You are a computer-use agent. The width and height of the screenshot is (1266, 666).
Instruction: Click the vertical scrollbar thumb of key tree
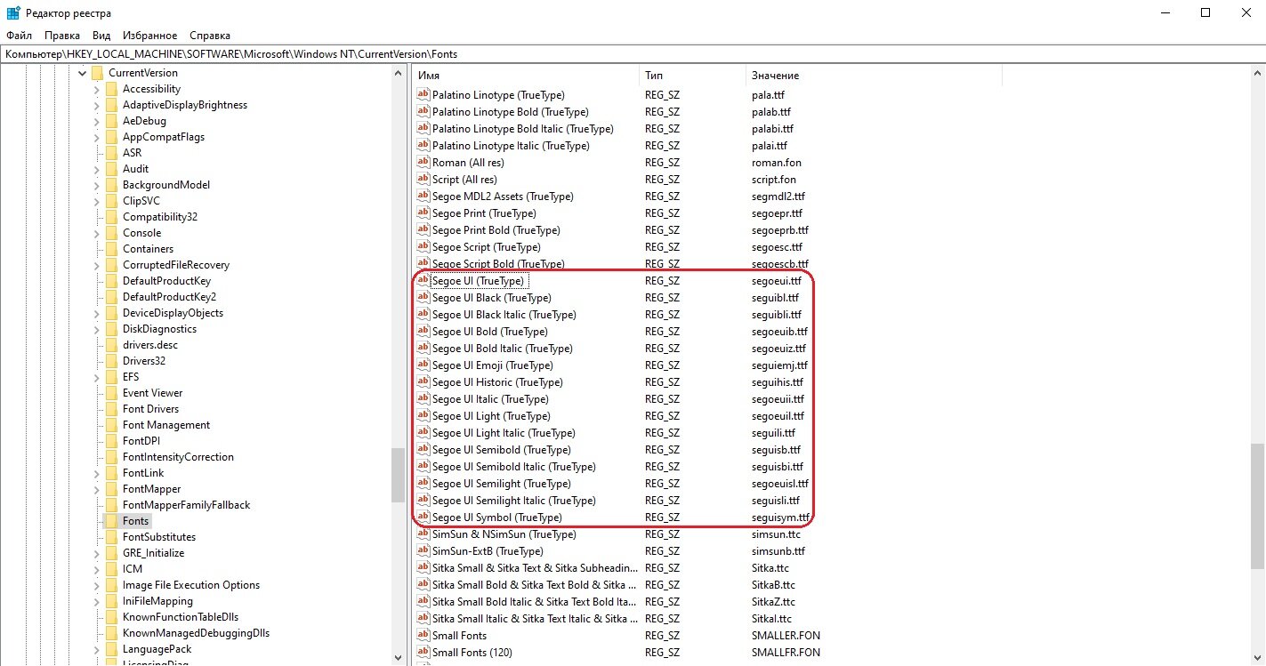[x=399, y=477]
